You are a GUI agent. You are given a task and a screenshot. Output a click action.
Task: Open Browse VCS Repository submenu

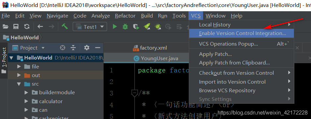(x=241, y=91)
